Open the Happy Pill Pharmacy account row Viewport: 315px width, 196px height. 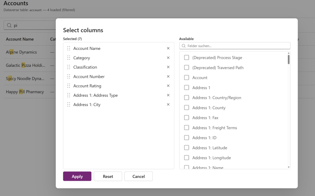click(25, 92)
